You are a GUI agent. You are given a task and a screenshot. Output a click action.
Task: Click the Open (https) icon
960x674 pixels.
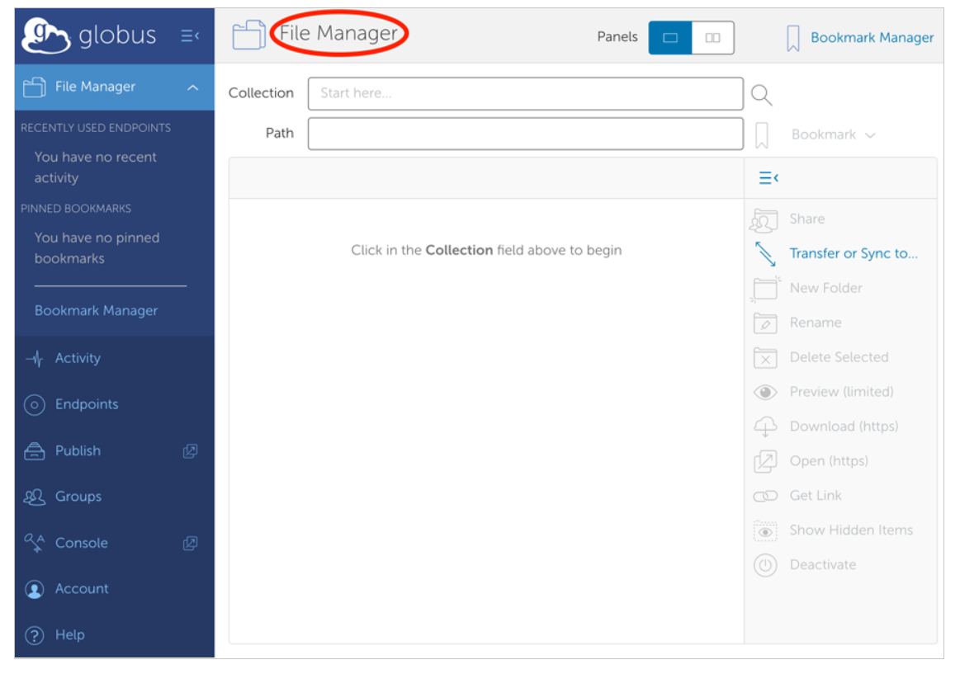(765, 461)
